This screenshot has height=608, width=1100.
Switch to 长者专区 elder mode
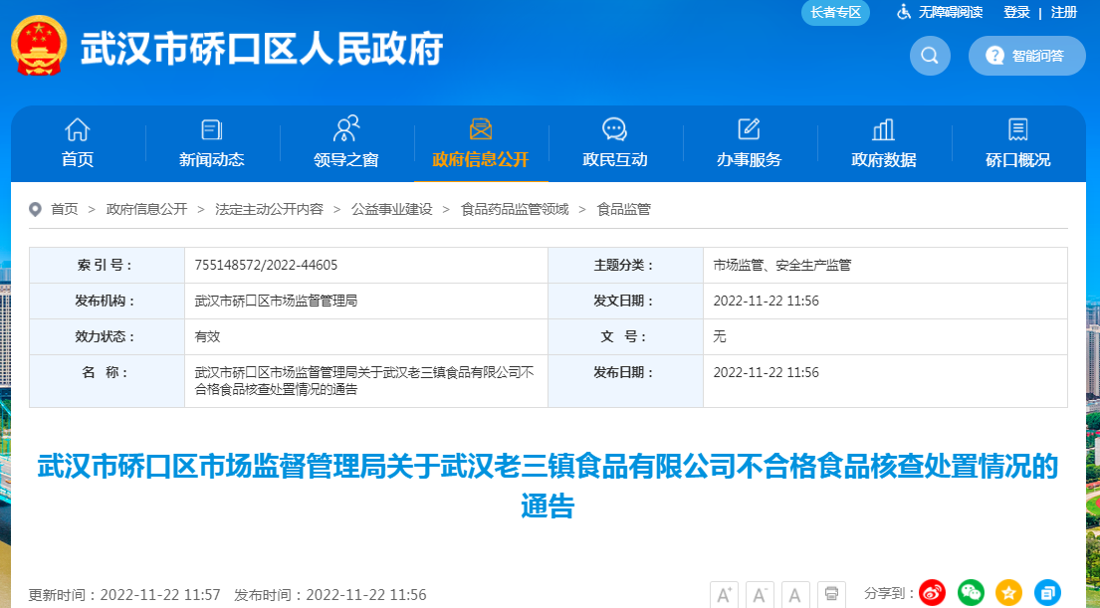point(835,13)
